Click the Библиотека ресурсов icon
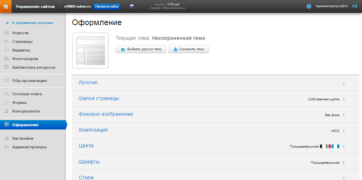Screen dimensions: 362x180 pos(6,67)
